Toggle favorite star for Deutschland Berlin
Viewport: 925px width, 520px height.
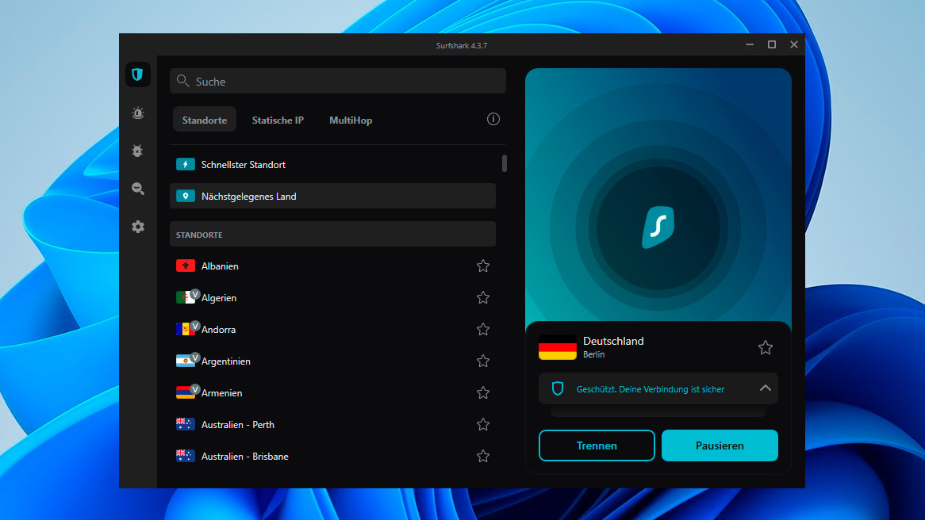pyautogui.click(x=765, y=347)
